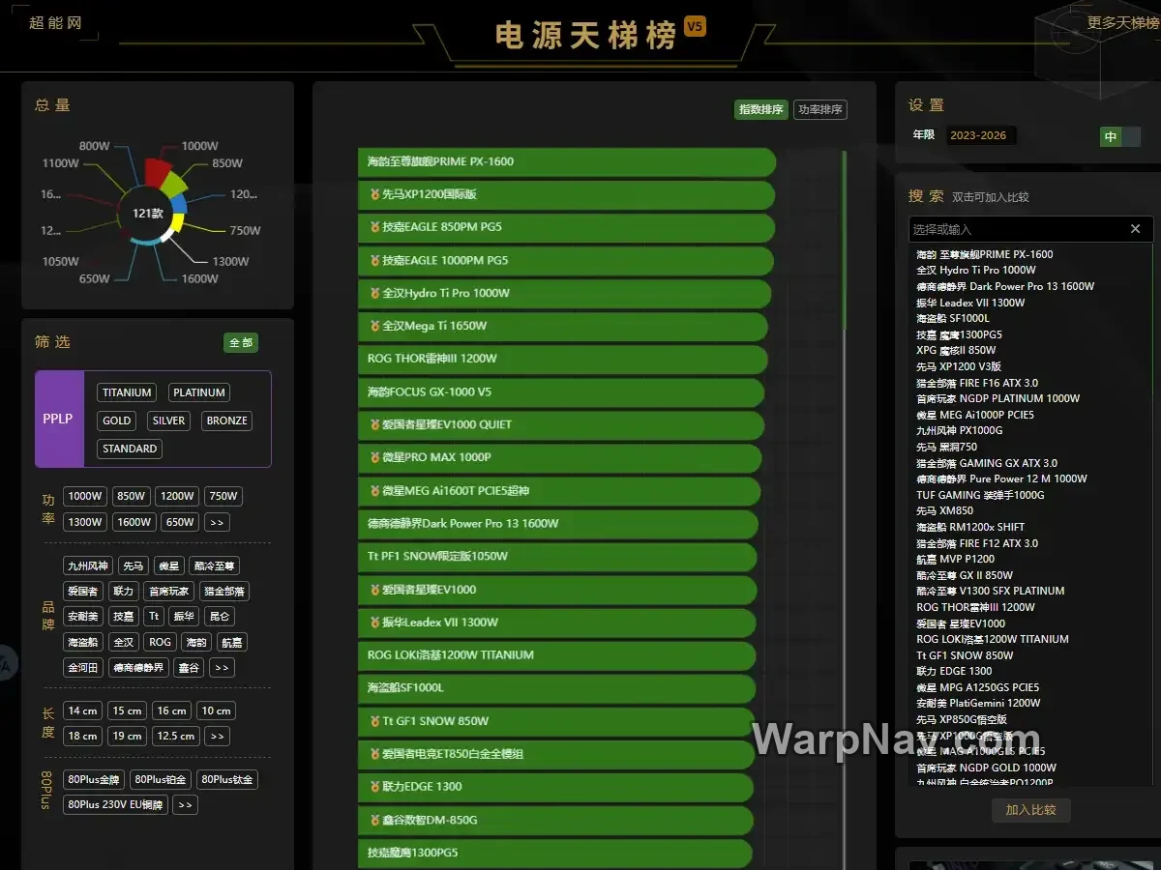Filter brand by ROG
Viewport: 1161px width, 870px height.
tap(161, 642)
